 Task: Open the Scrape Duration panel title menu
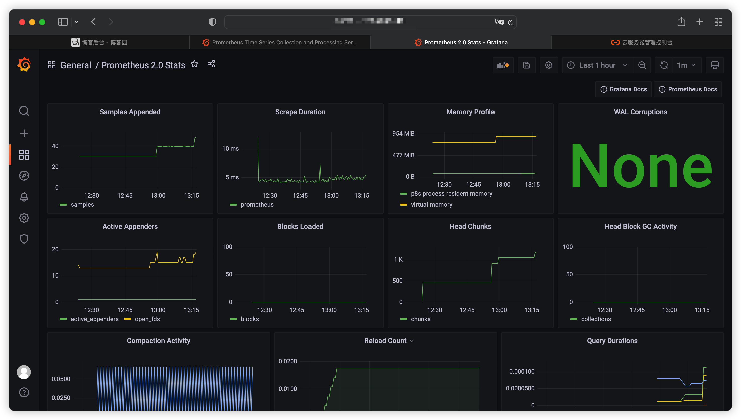tap(300, 112)
